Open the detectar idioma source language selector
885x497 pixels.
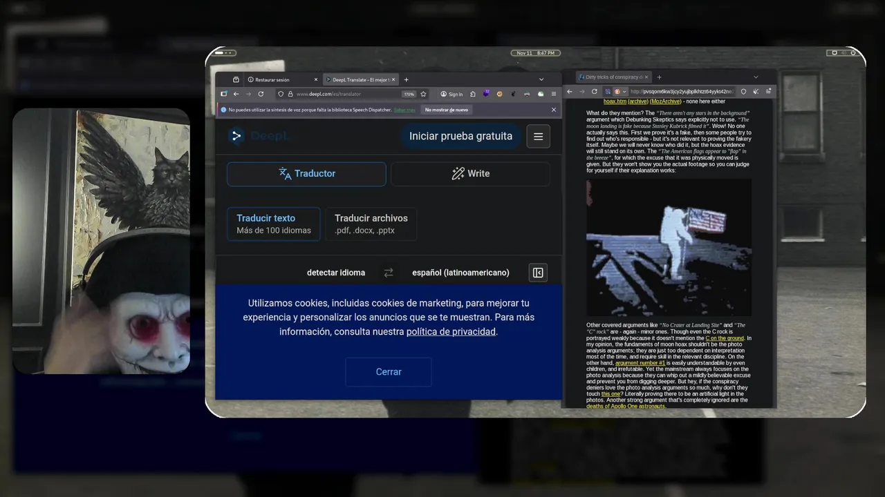click(x=336, y=273)
